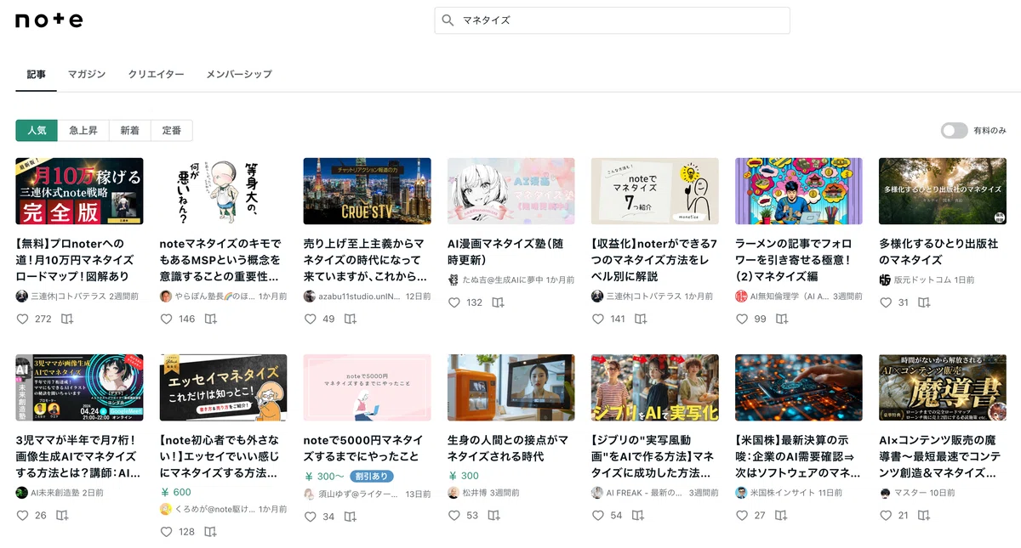Bookmark the AI漫画マネタイズ塾 article
This screenshot has height=548, width=1021.
[498, 302]
